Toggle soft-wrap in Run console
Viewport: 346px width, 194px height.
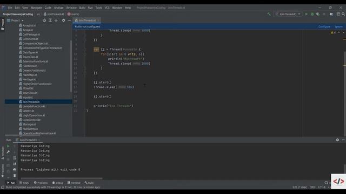(15, 158)
